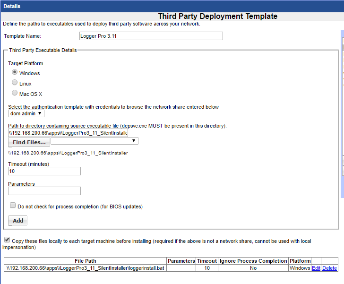Open the 'dom admin' authentication template dropdown
The width and height of the screenshot is (344, 284).
coord(26,113)
